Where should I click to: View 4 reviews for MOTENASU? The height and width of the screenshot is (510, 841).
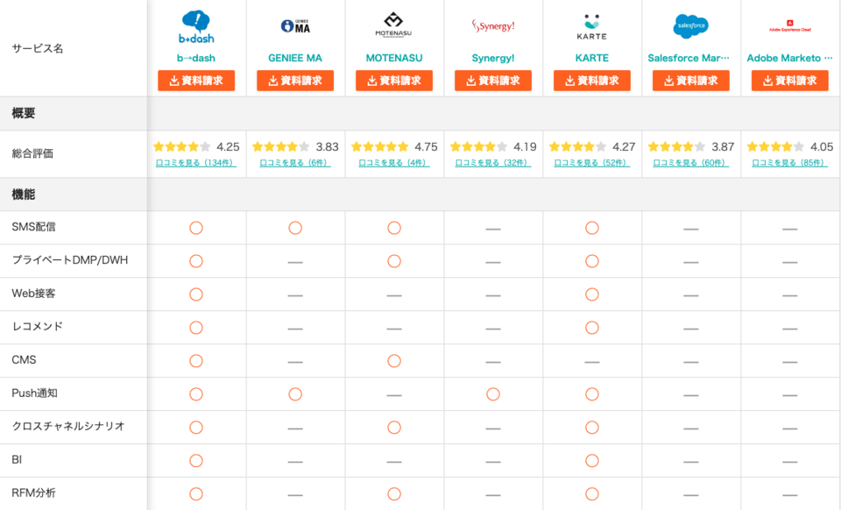[394, 163]
